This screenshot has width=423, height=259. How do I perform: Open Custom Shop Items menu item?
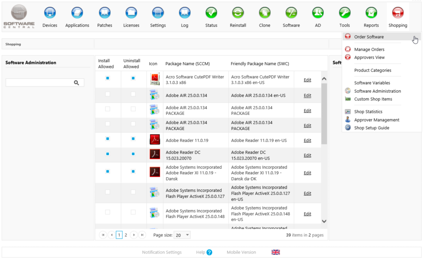373,99
